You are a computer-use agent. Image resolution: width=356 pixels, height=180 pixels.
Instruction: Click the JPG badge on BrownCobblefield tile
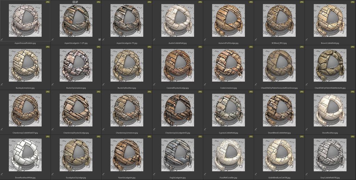pos(353,2)
